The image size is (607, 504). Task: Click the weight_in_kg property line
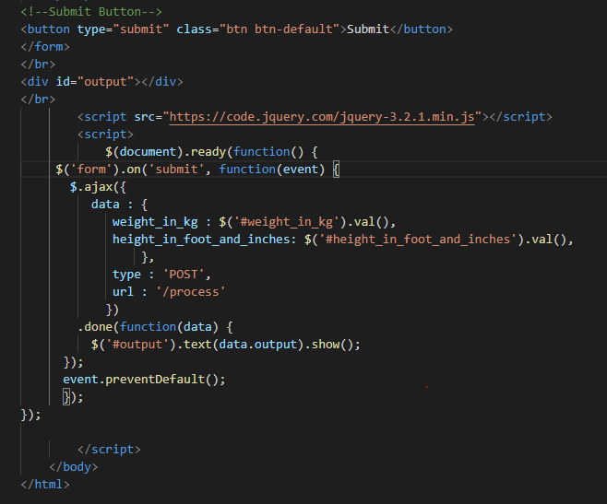click(x=254, y=222)
